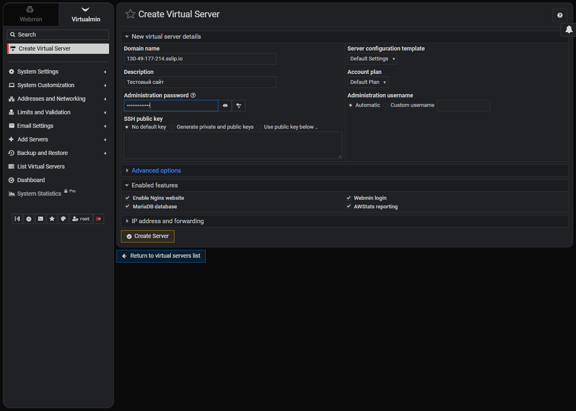
Task: Click the Create Server button
Action: point(148,236)
